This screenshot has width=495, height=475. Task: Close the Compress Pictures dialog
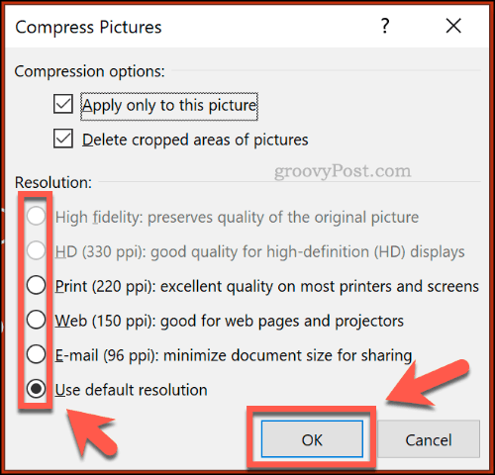click(453, 26)
